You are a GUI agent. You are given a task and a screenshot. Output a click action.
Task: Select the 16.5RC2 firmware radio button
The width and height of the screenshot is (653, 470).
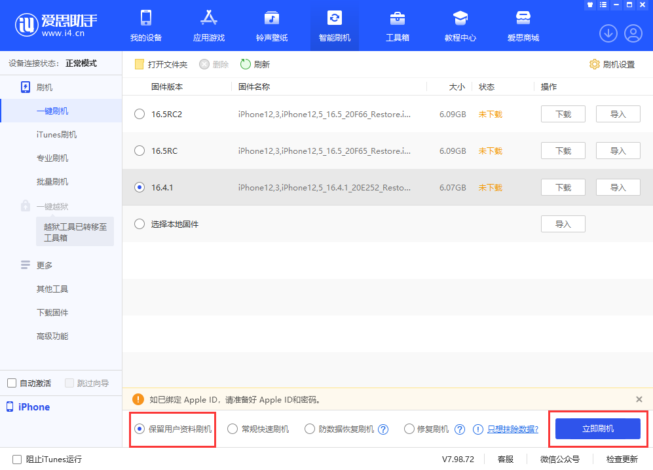tap(139, 114)
